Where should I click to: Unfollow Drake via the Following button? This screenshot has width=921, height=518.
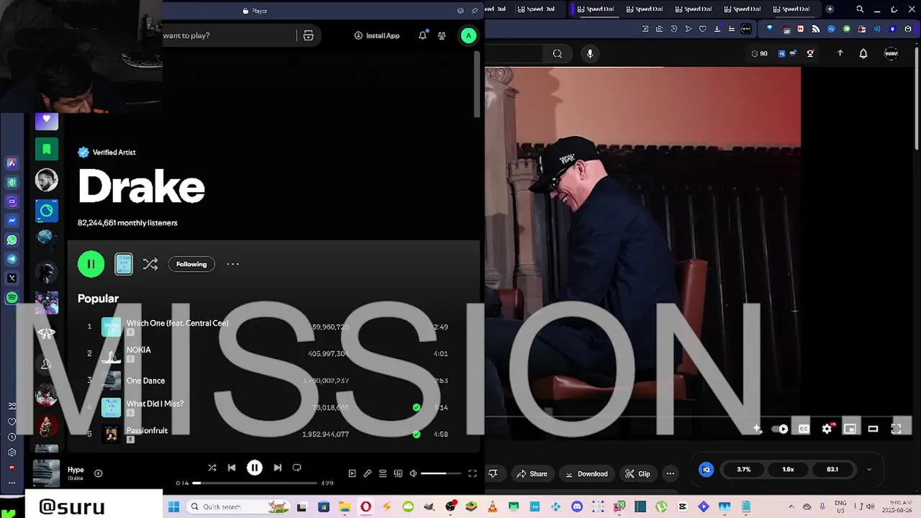[191, 264]
